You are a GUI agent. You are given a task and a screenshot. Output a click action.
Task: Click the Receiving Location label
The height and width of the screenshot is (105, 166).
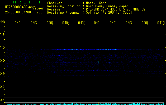coord(64,6)
